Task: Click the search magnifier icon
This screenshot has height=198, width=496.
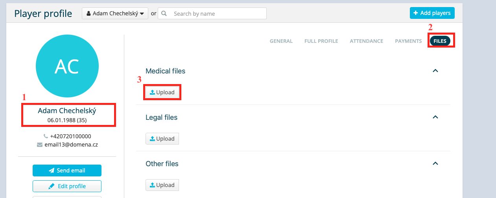Action: click(164, 13)
